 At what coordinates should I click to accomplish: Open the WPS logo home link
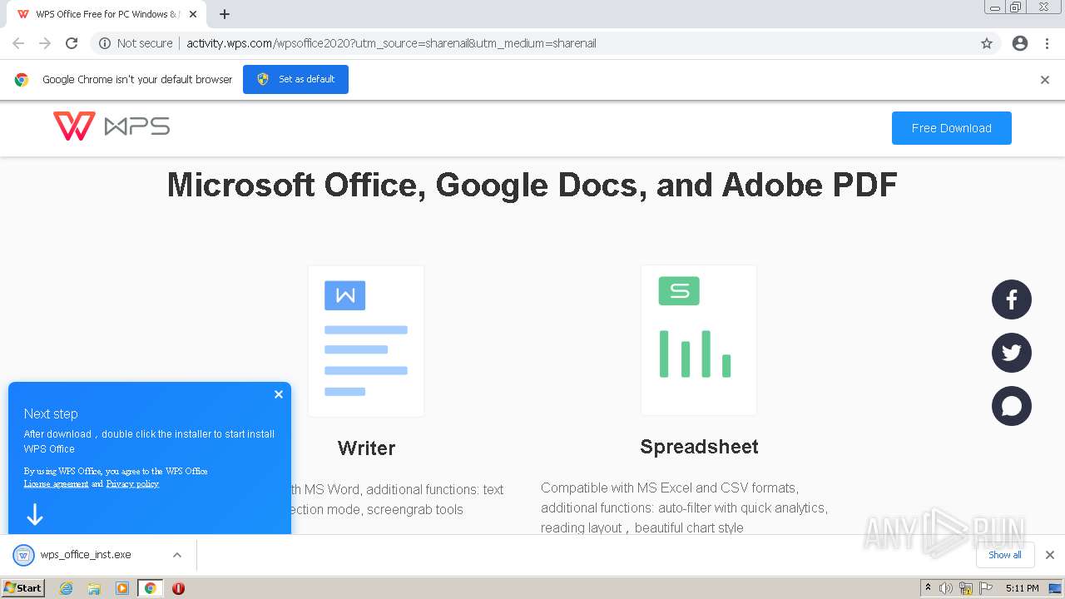coord(111,126)
